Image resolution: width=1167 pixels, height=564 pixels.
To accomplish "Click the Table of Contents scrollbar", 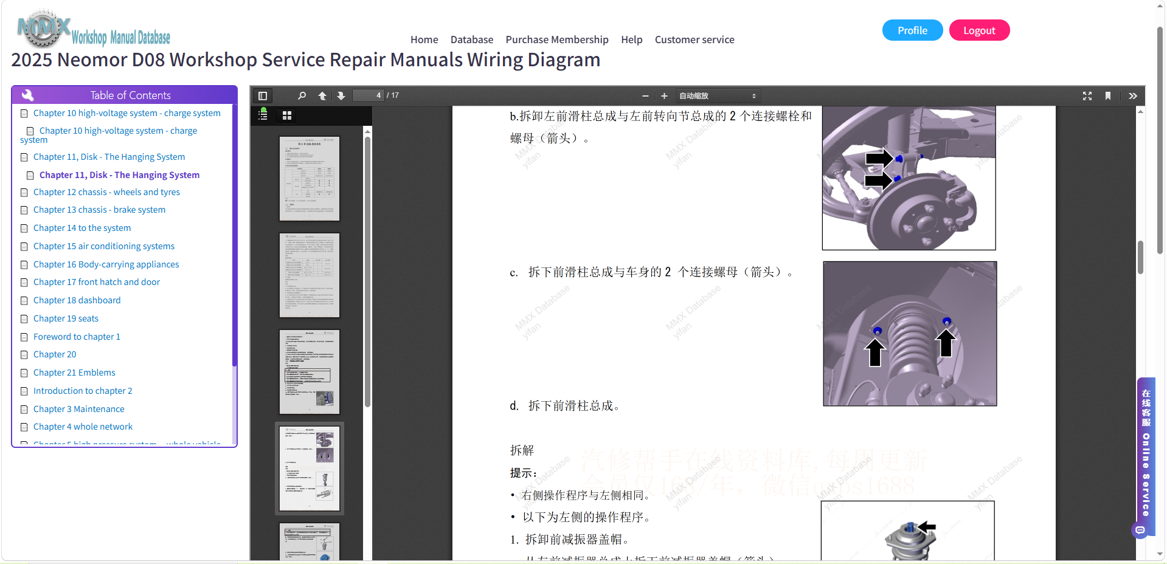I will click(234, 234).
